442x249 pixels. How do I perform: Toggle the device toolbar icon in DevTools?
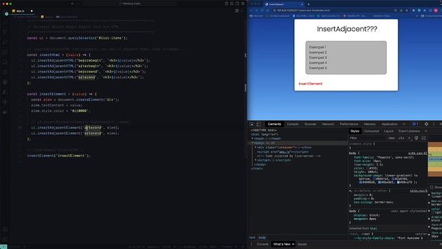pyautogui.click(x=258, y=124)
